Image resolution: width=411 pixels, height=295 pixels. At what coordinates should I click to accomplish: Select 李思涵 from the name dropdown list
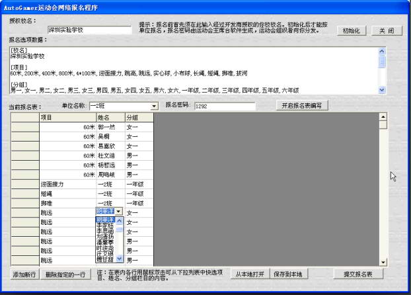[105, 231]
